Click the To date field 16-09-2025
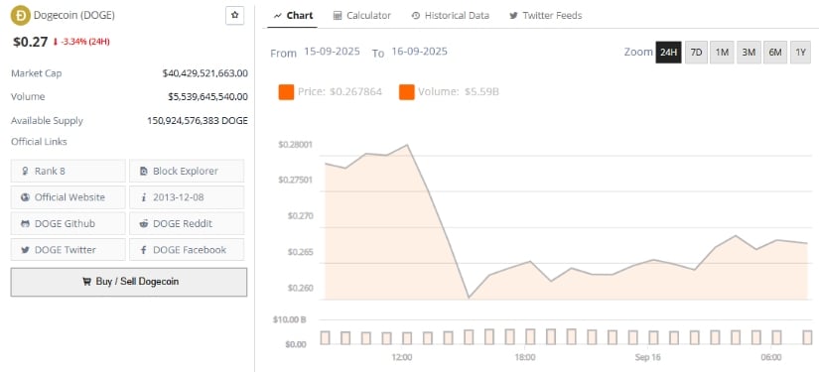This screenshot has width=819, height=372. pyautogui.click(x=419, y=52)
